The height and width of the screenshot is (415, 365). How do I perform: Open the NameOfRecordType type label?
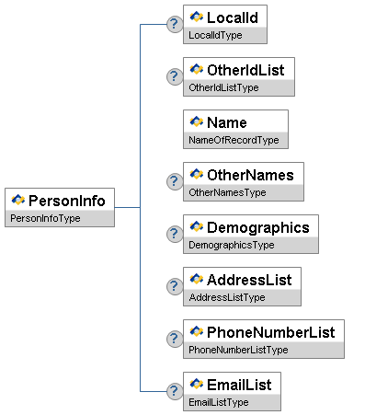point(234,140)
